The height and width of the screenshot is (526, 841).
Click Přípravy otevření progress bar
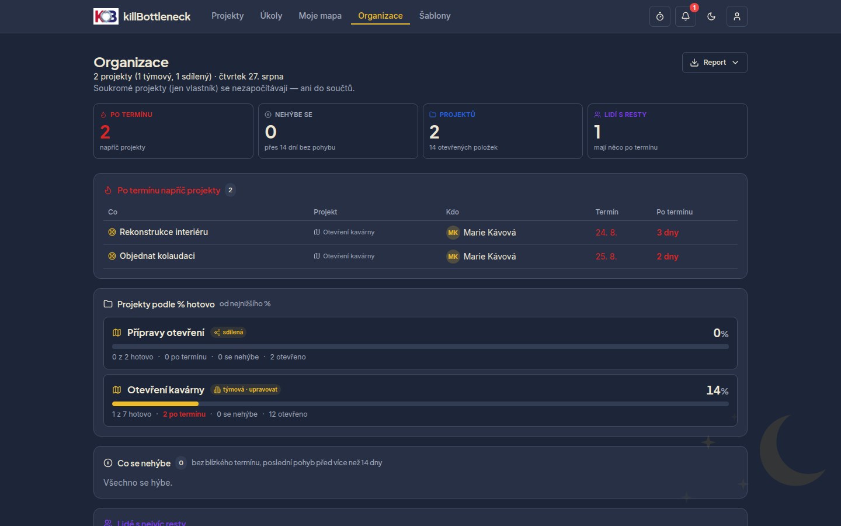(x=420, y=347)
